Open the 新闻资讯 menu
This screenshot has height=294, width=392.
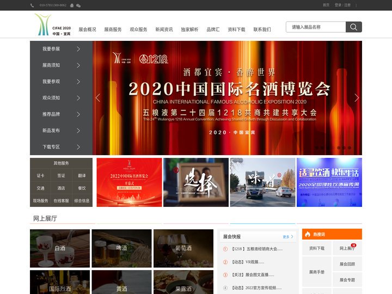[x=164, y=29]
